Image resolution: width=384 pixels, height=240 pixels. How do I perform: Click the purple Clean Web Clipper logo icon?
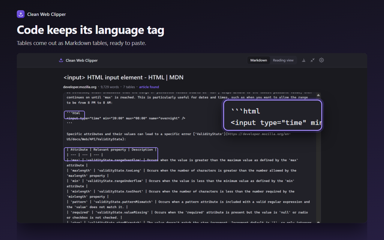click(21, 14)
